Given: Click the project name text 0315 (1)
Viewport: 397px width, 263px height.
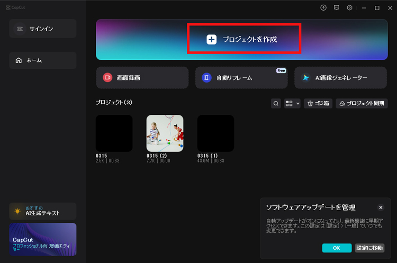Looking at the screenshot, I should click(207, 156).
